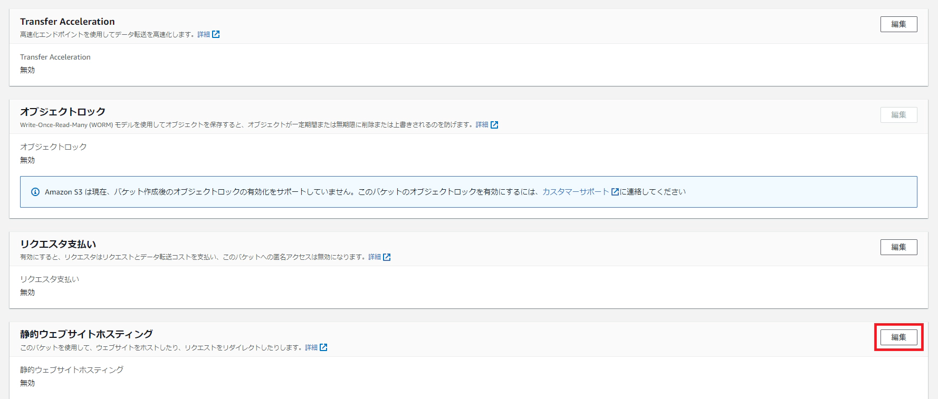Click external link icon beside Transfer Acceleration 詳細

216,35
